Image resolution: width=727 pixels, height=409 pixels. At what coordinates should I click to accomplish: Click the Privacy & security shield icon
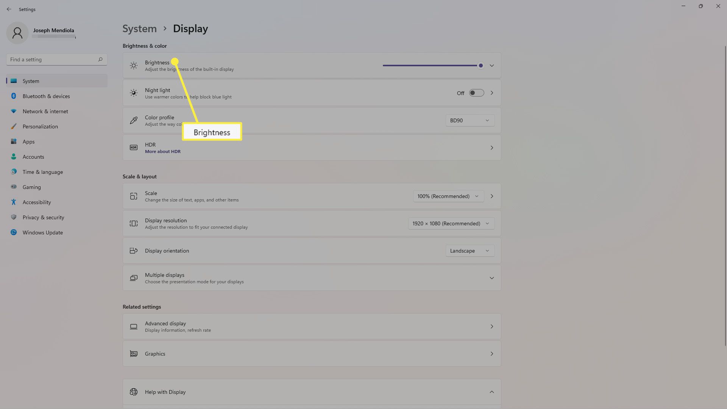coord(14,217)
